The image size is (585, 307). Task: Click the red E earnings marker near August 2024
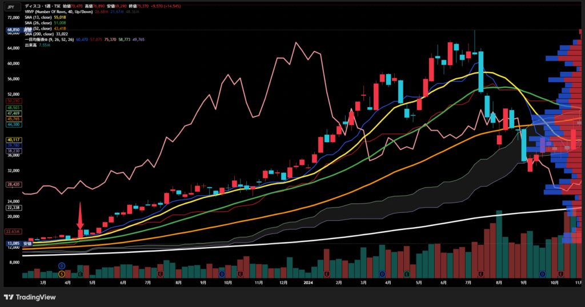(x=481, y=274)
